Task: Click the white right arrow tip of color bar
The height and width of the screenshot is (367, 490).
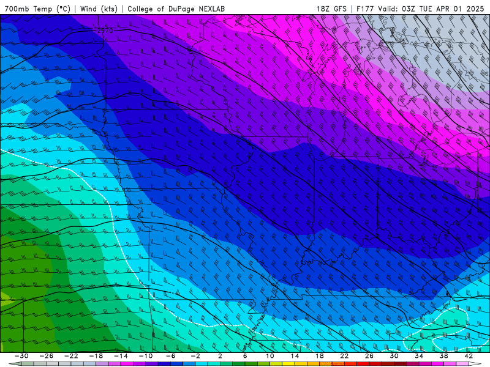Action: 475,364
